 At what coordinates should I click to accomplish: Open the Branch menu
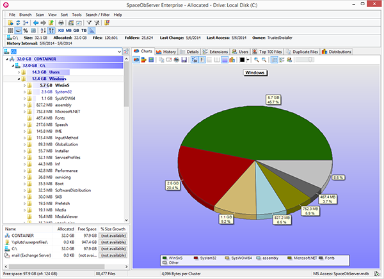pos(26,15)
